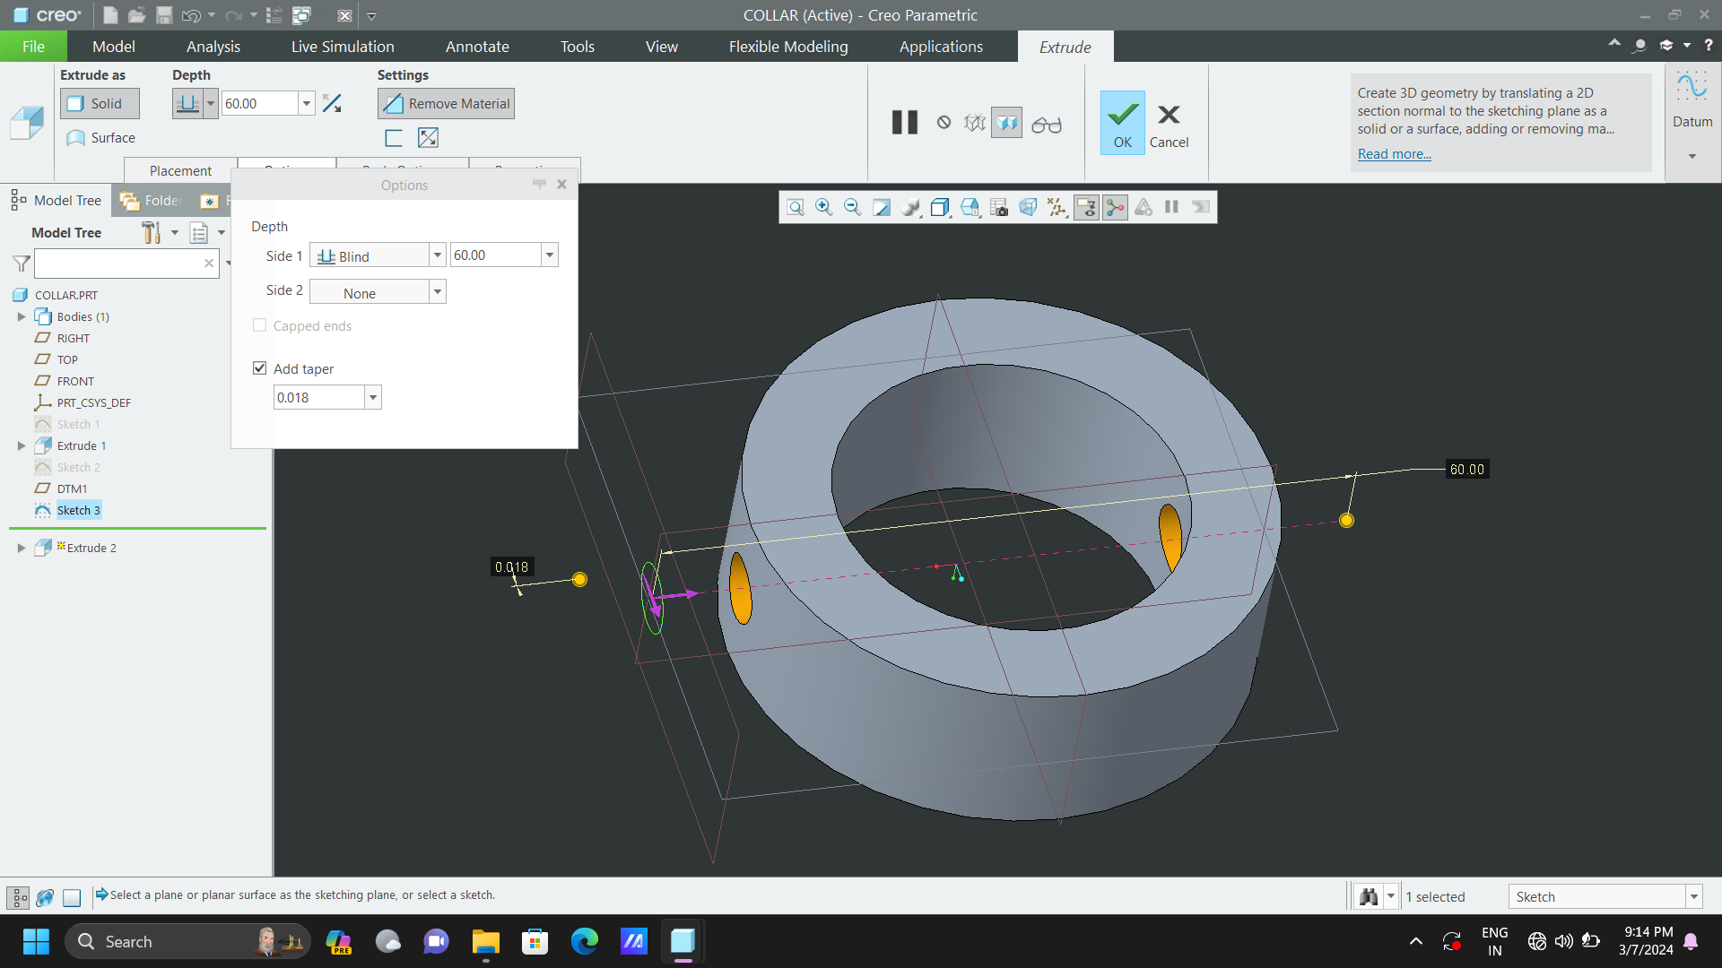The width and height of the screenshot is (1722, 968).
Task: Open the display style icon
Action: (910, 208)
